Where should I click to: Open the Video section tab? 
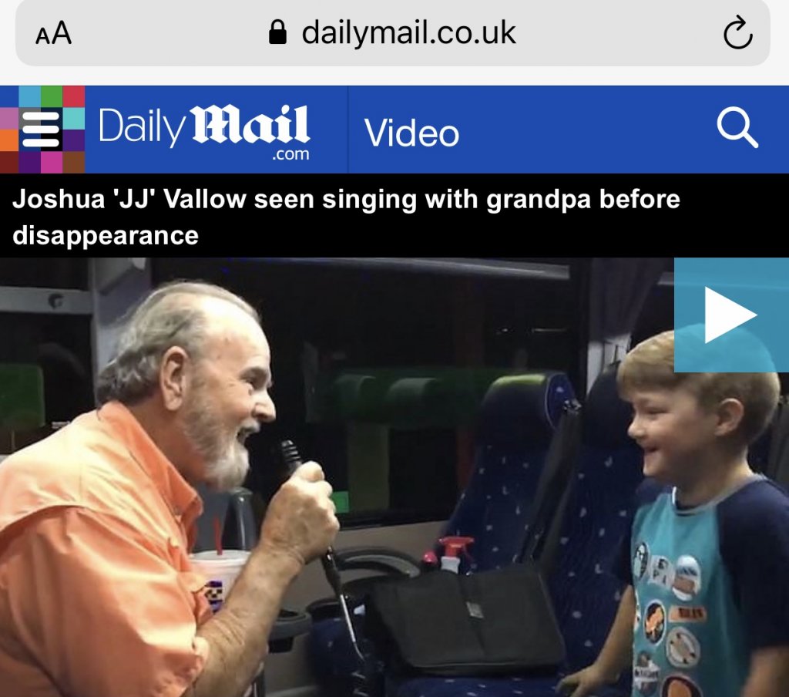[411, 133]
